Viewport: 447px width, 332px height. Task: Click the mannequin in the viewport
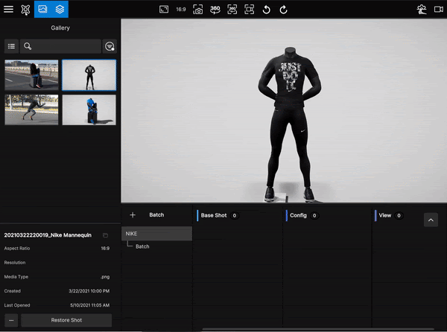tap(290, 125)
